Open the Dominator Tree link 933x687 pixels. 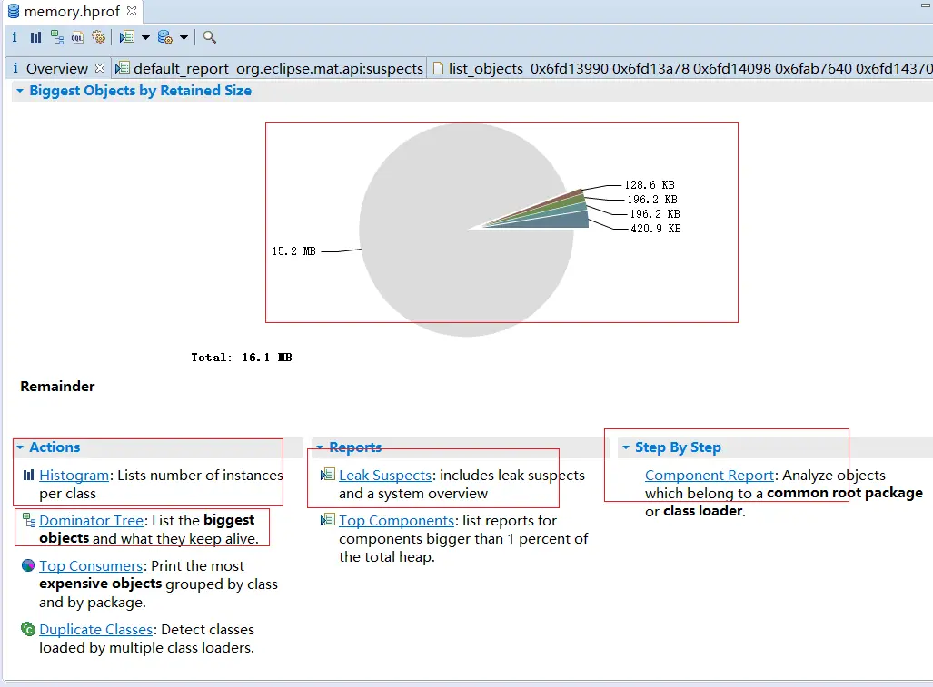(92, 521)
